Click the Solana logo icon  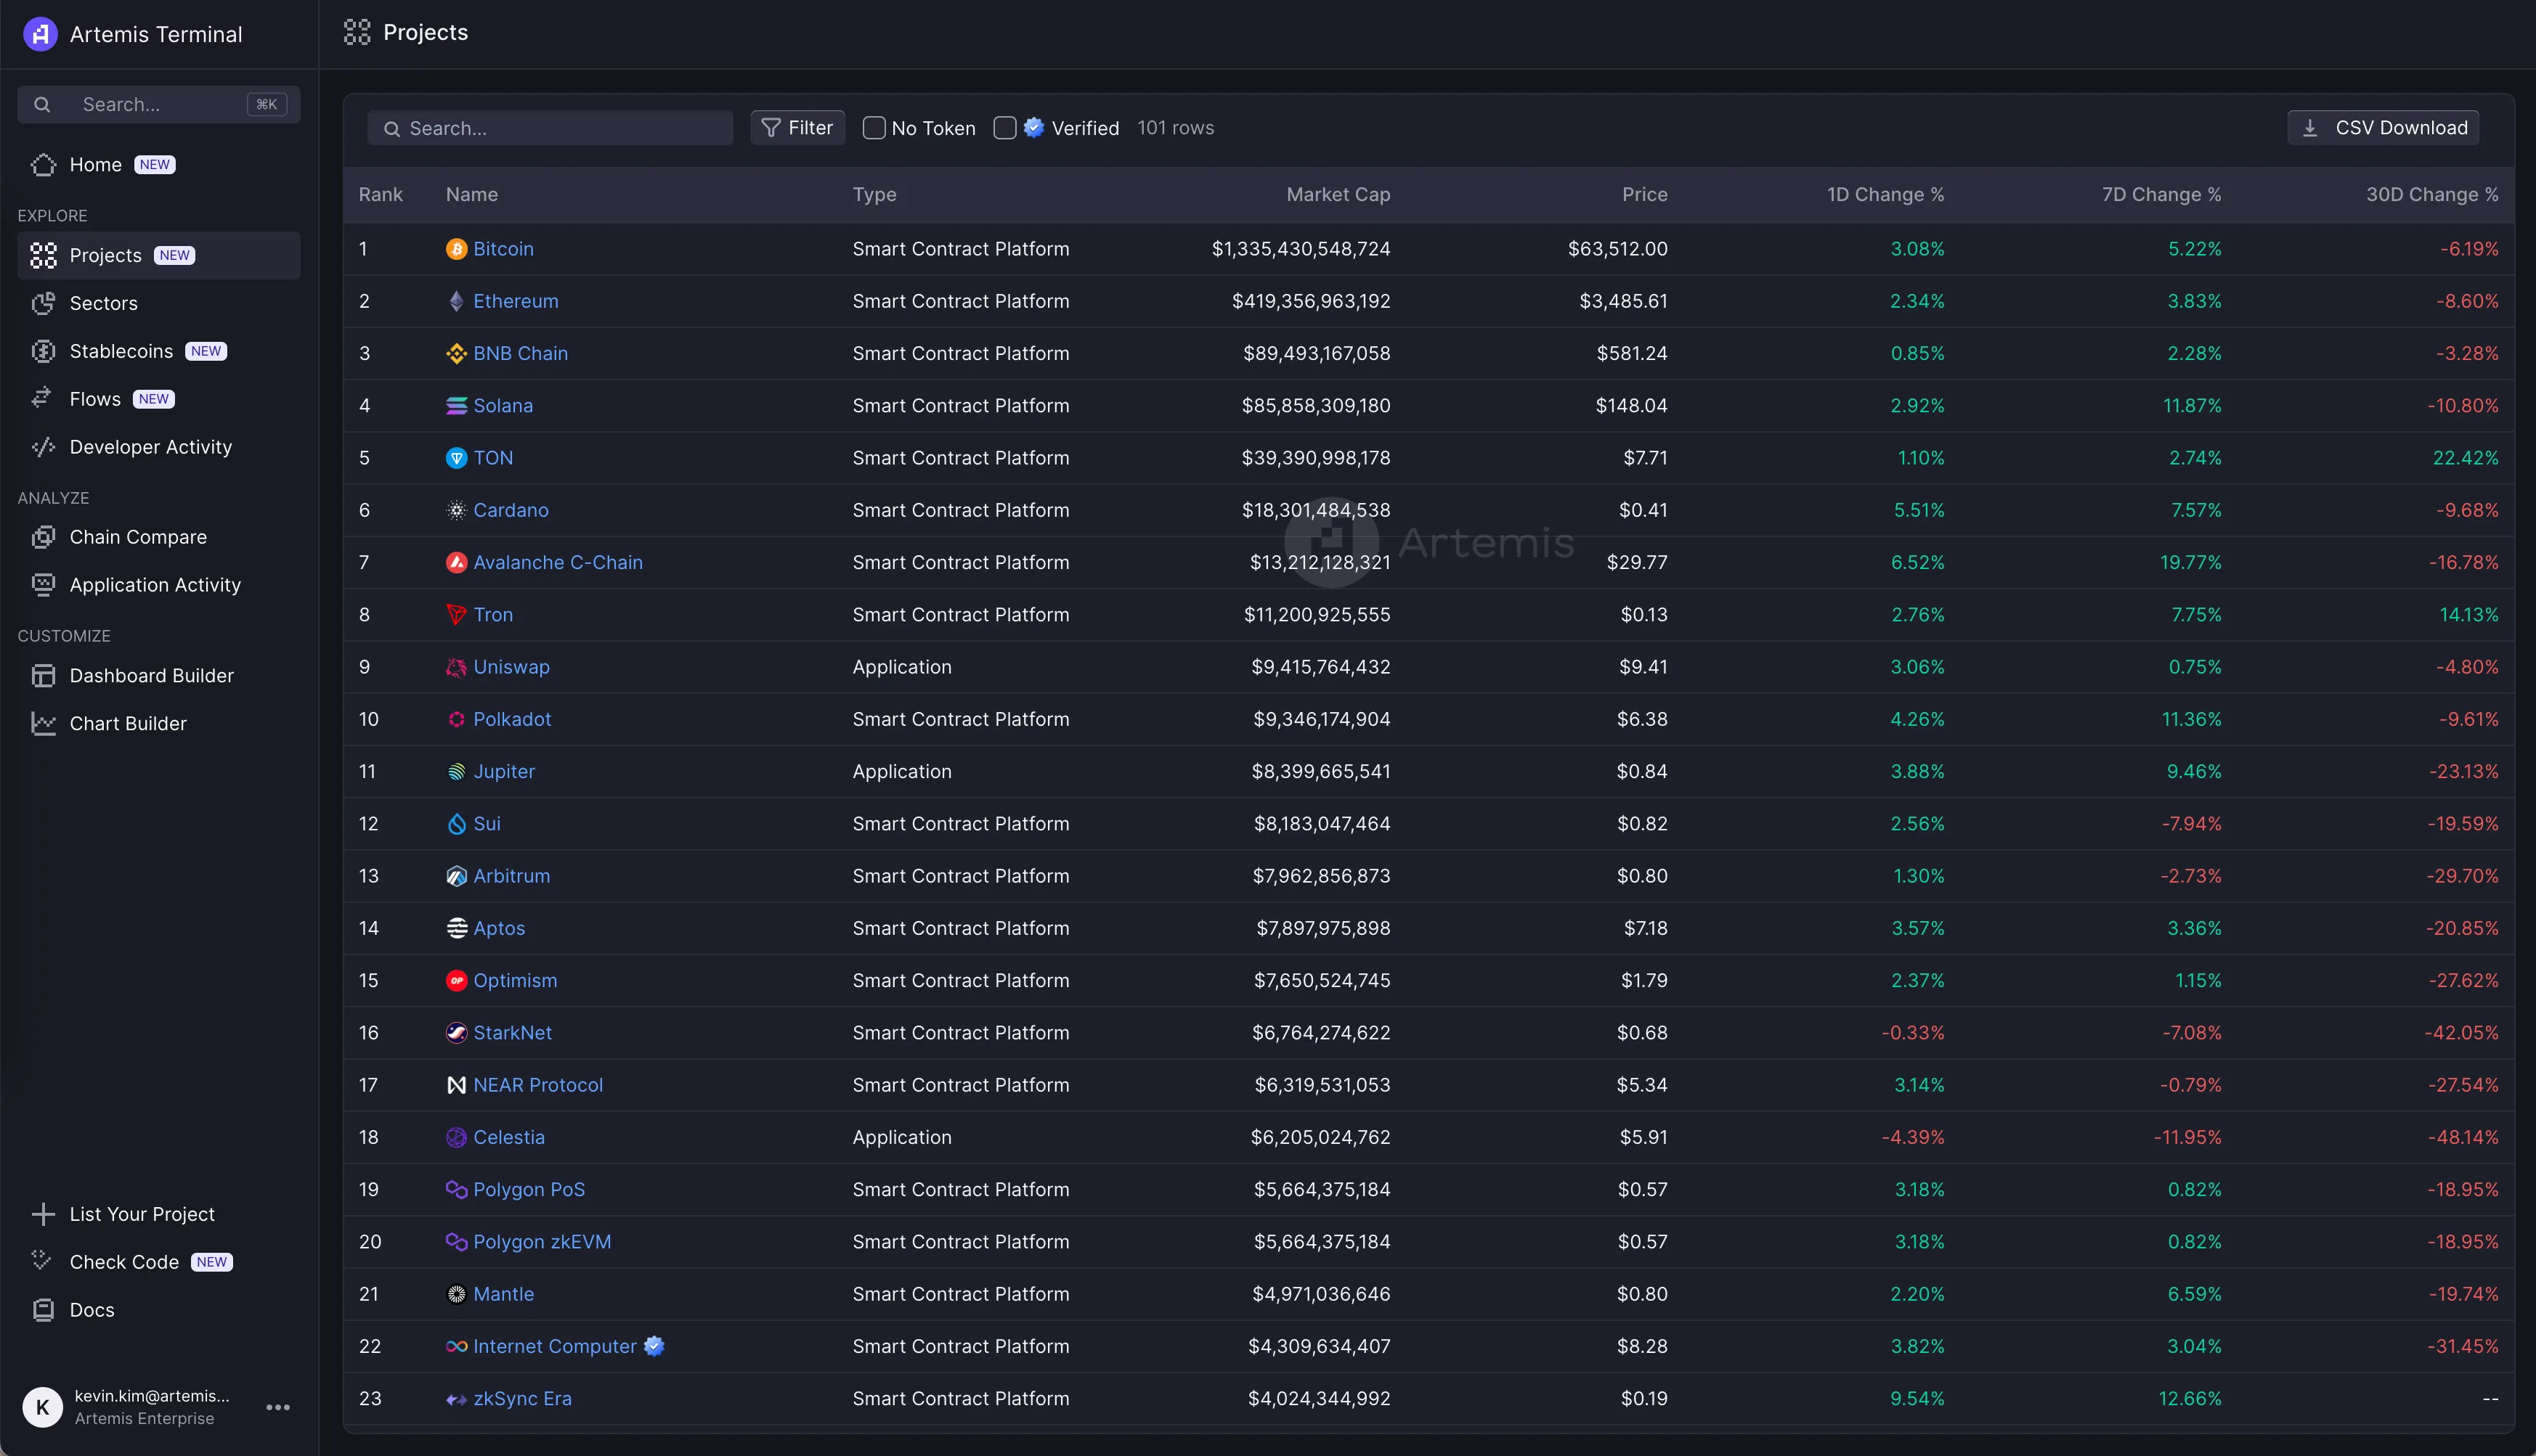(x=456, y=406)
